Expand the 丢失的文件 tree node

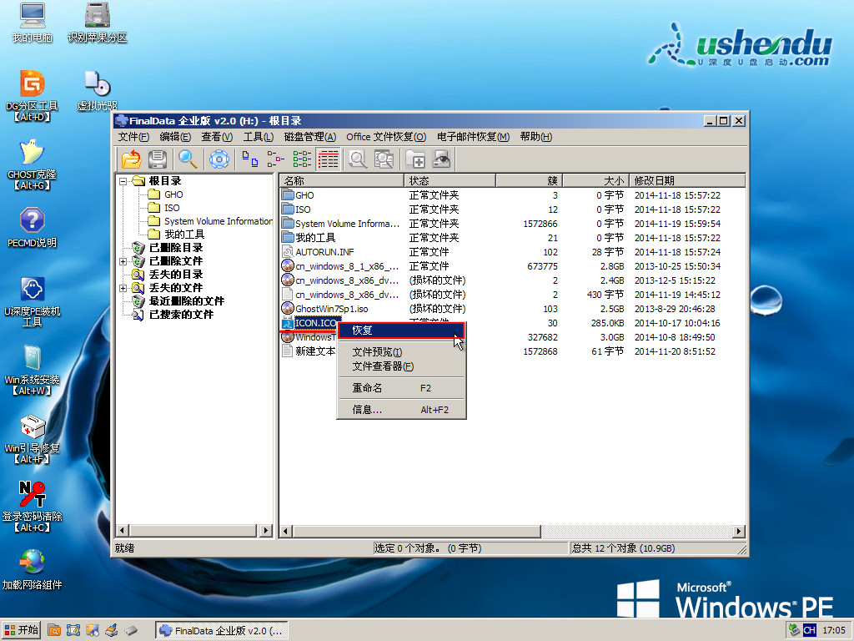coord(123,288)
